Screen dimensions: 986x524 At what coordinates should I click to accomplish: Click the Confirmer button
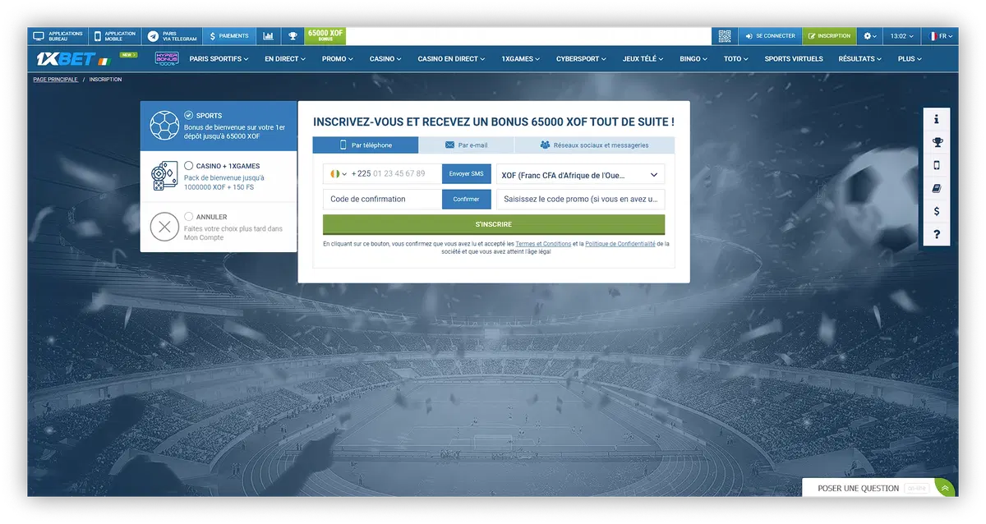[x=467, y=200]
